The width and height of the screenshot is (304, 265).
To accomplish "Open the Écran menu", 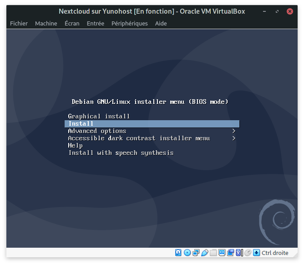I will tap(72, 24).
